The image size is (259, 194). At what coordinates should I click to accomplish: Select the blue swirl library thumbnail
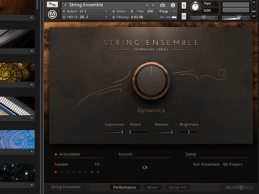17,139
